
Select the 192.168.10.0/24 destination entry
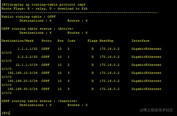click(x=22, y=73)
